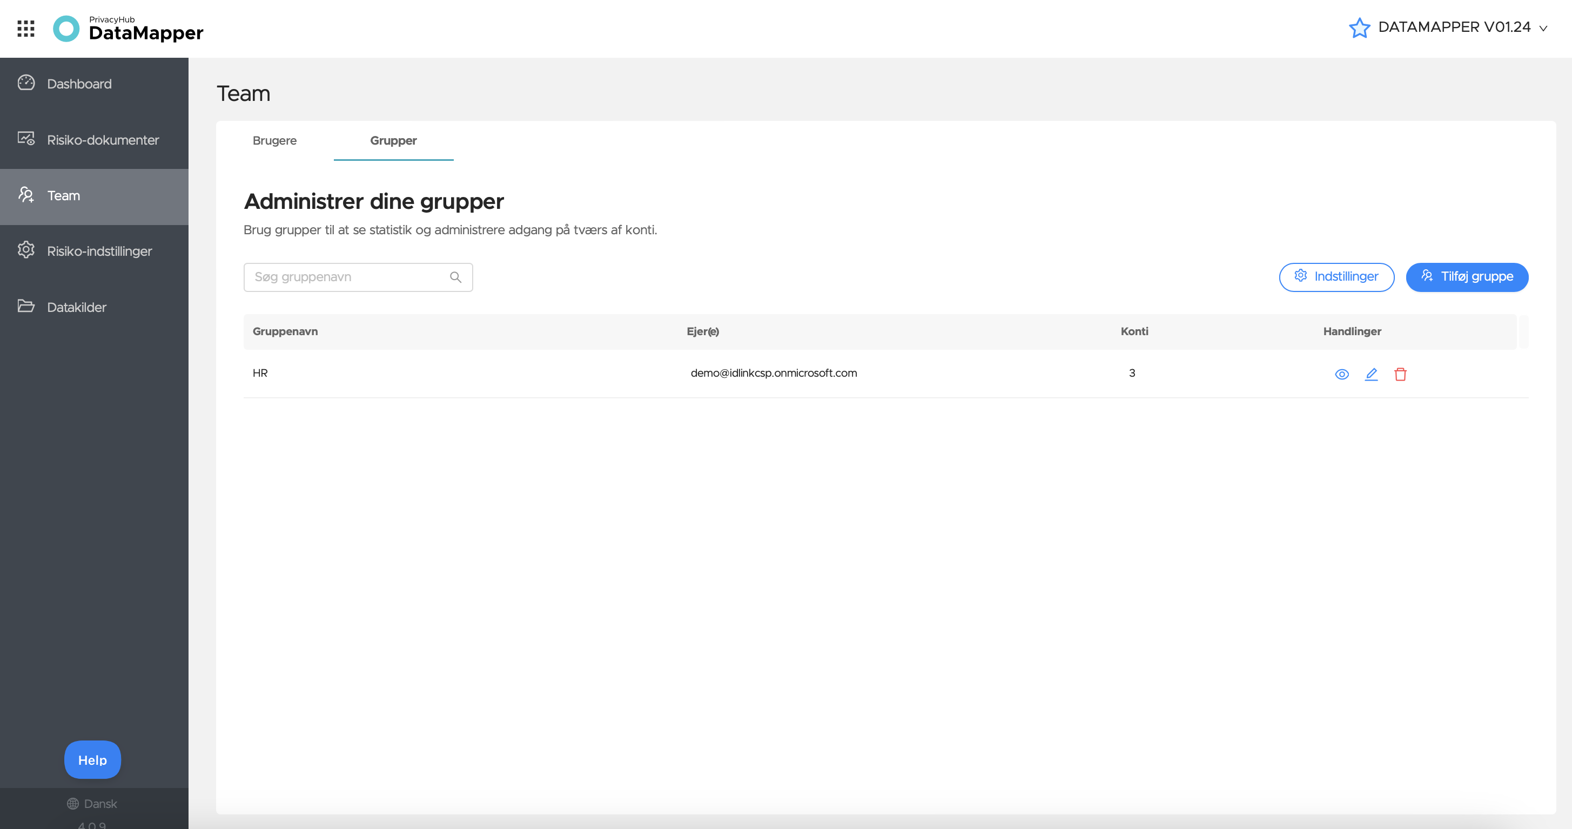Sort by Gruppenavn column header
1572x829 pixels.
285,331
